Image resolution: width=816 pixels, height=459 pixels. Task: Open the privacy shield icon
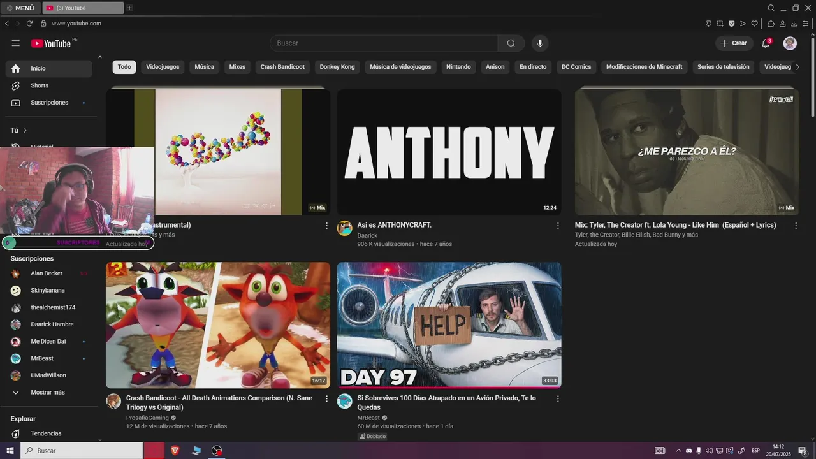pyautogui.click(x=731, y=24)
